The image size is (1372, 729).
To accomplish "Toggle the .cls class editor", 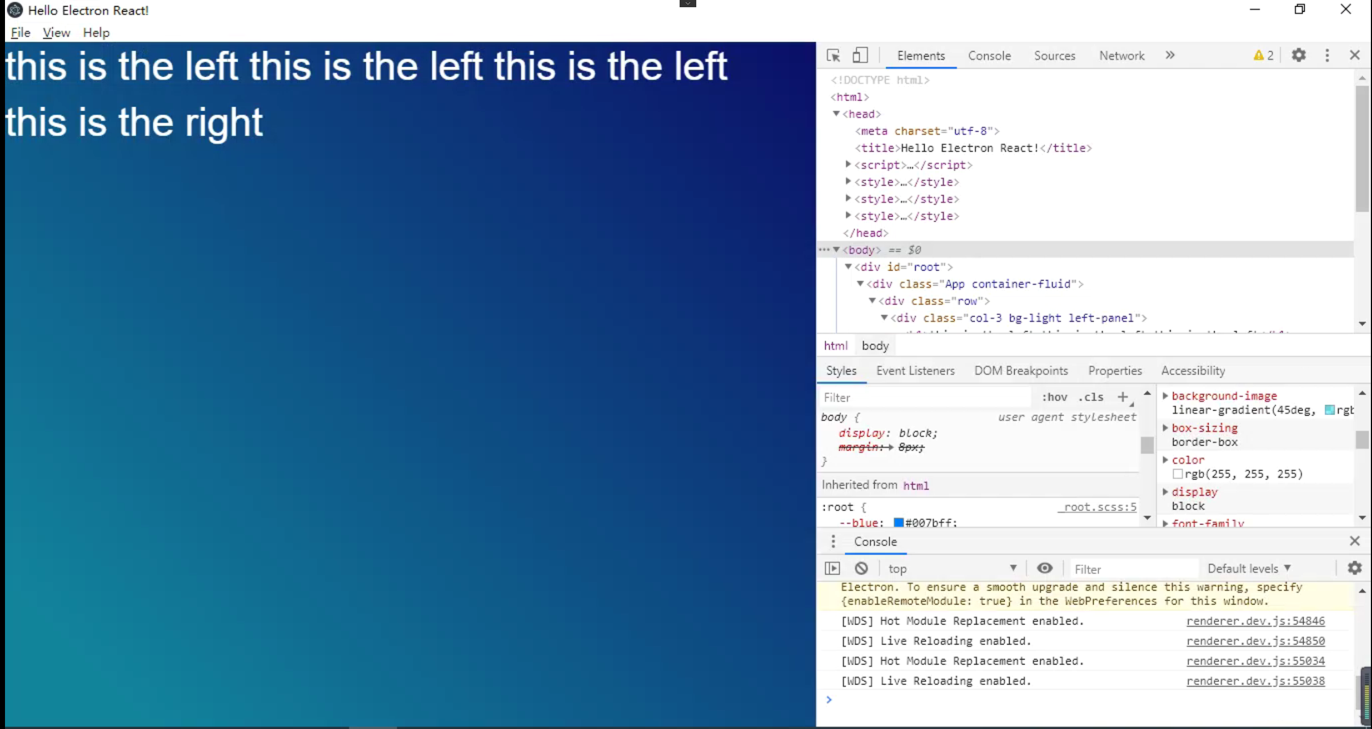I will (1090, 397).
